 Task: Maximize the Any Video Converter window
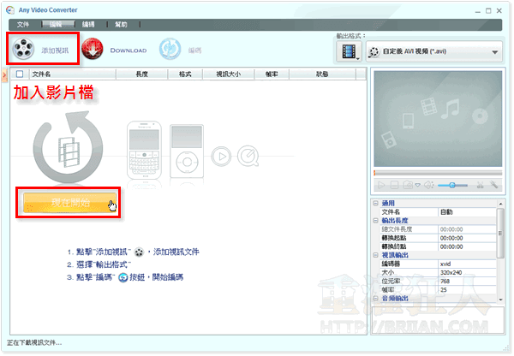pos(488,11)
